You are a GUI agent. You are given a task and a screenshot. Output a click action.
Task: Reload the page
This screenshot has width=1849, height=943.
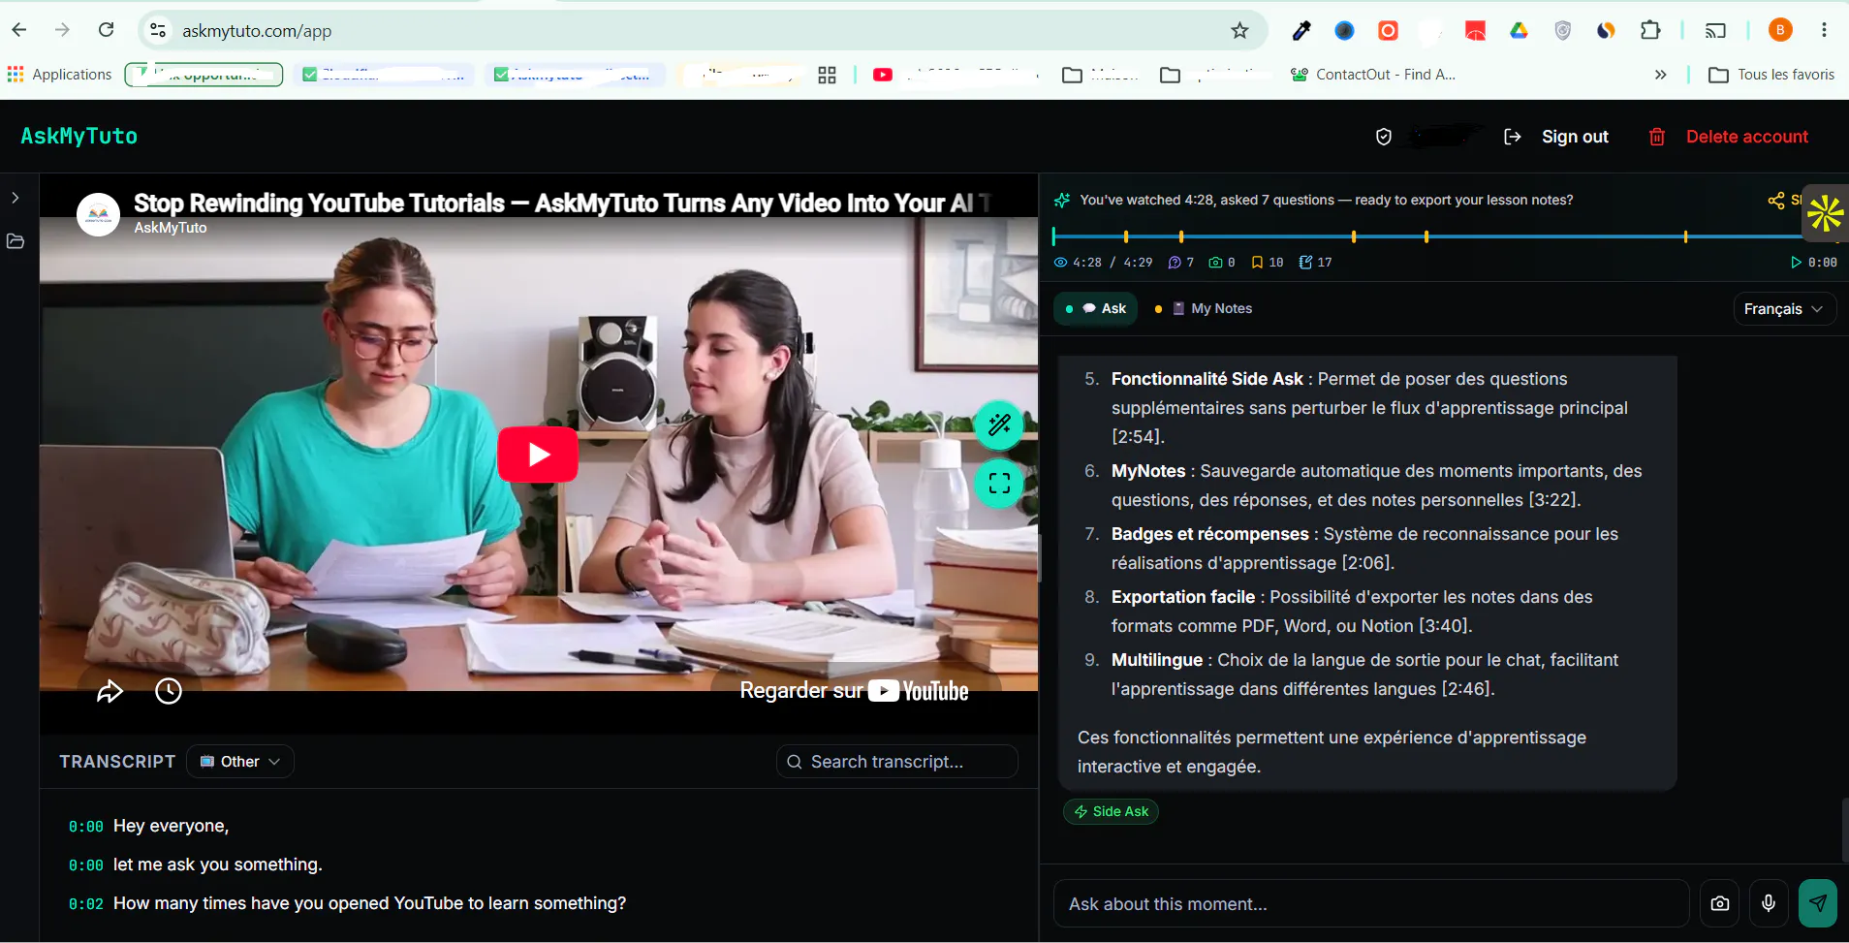[107, 30]
